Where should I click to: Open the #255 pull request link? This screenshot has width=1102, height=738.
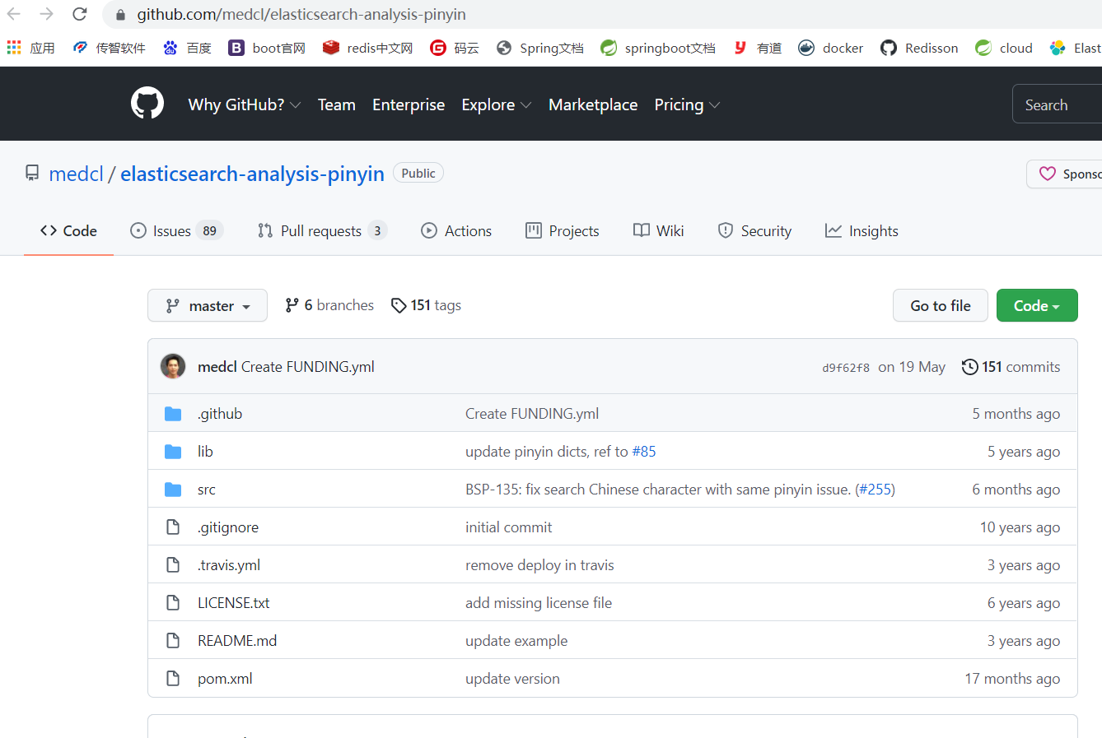click(x=875, y=489)
